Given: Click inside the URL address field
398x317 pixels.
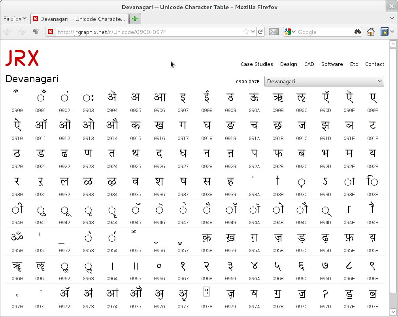Looking at the screenshot, I should (x=150, y=32).
